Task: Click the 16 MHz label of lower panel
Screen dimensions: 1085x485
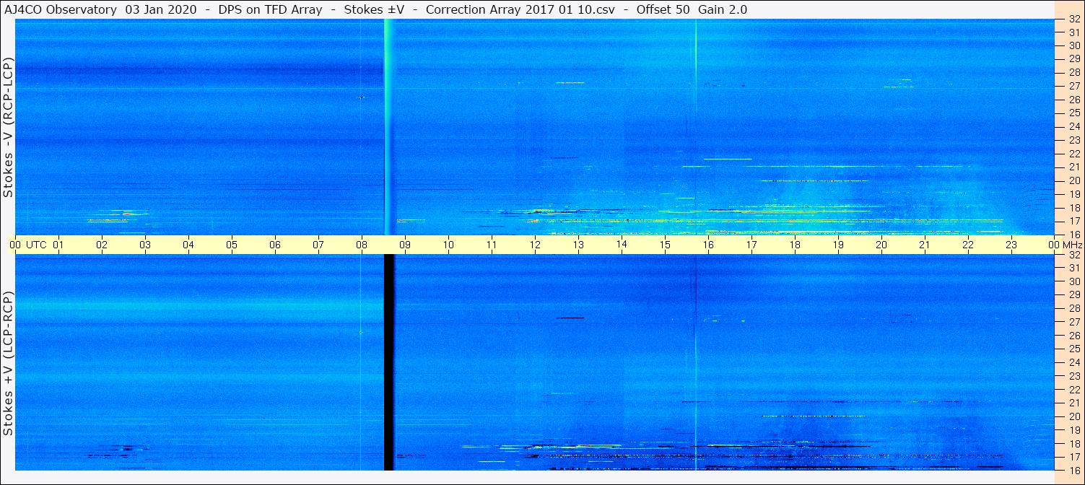Action: 1073,470
